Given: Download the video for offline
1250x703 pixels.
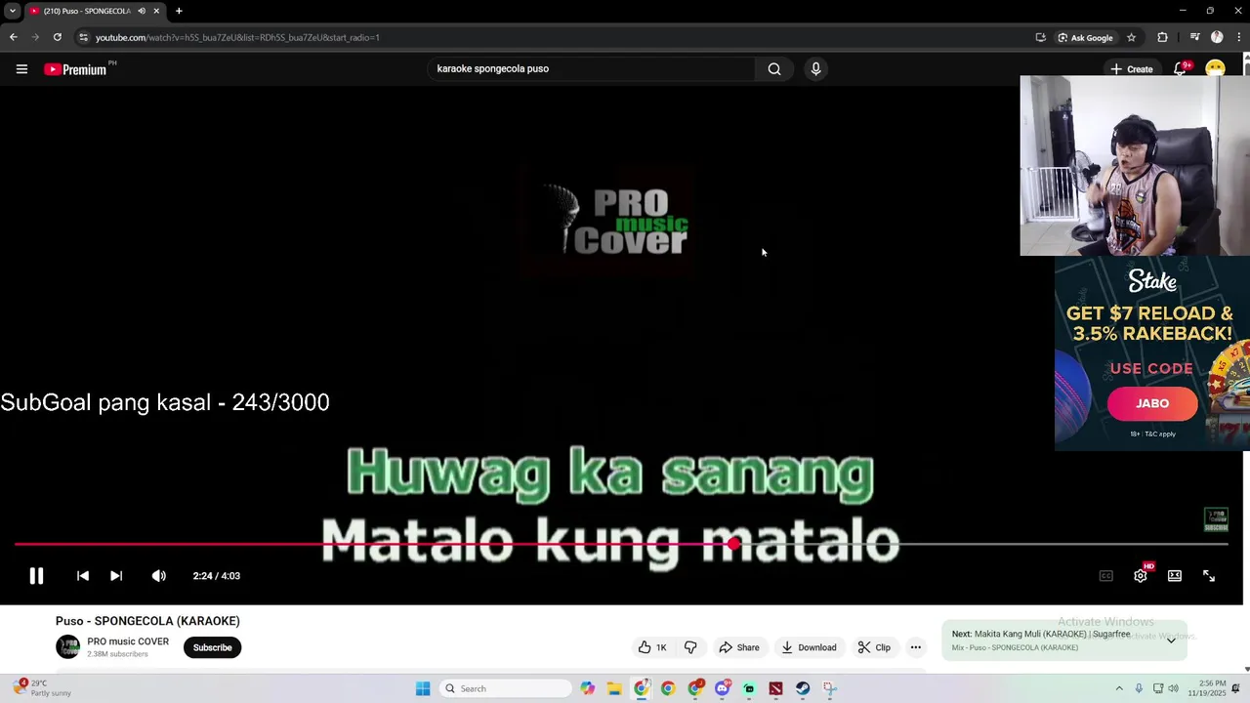Looking at the screenshot, I should pyautogui.click(x=809, y=647).
